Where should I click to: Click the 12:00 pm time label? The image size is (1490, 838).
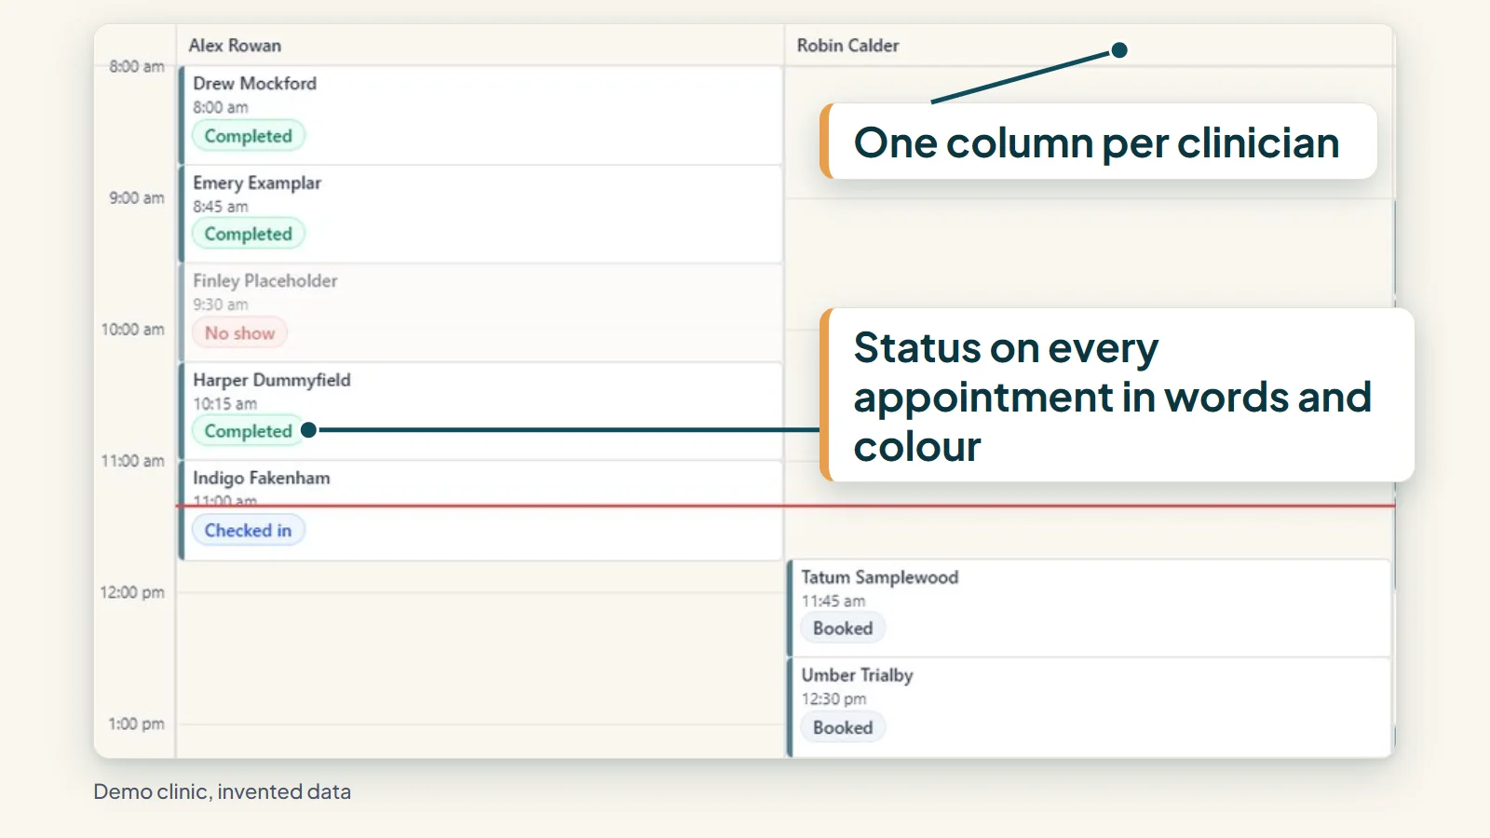click(x=132, y=592)
